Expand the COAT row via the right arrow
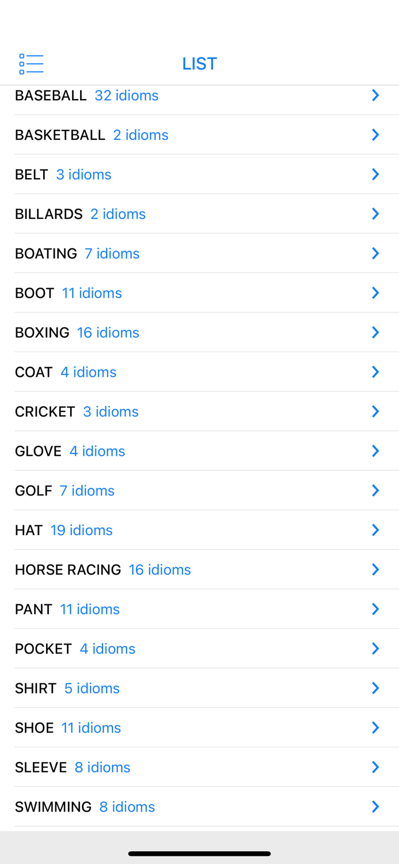The width and height of the screenshot is (399, 864). (376, 372)
